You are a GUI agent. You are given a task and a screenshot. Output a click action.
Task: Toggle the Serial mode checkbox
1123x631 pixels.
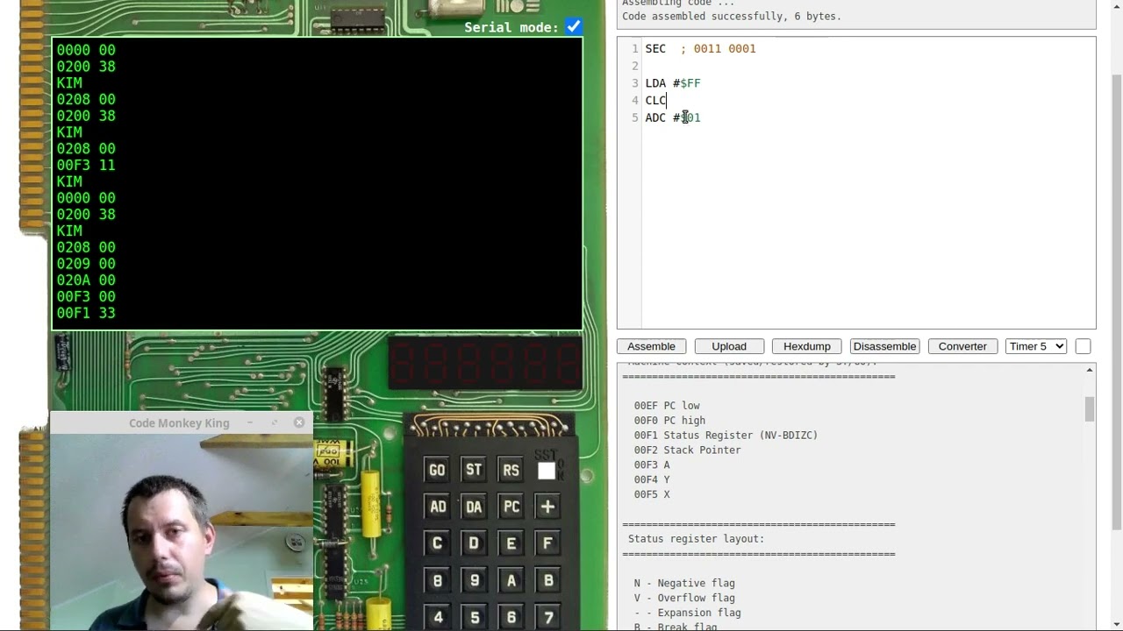click(x=573, y=27)
